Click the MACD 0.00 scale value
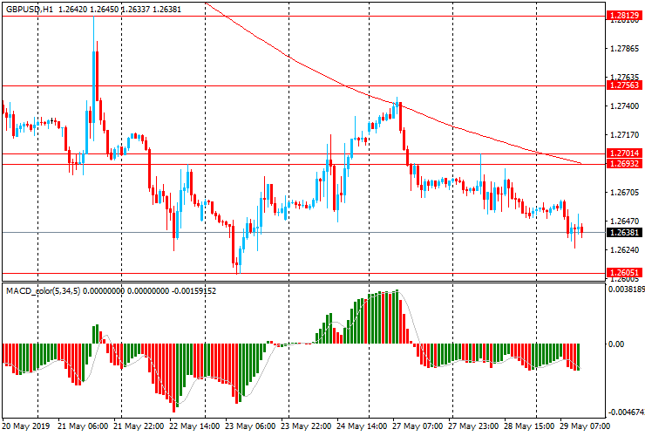Viewport: 645px width, 436px height. (615, 344)
